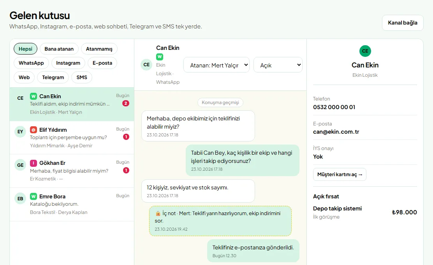The height and width of the screenshot is (265, 433).
Task: Select the Telegram channel filter
Action: (x=53, y=78)
